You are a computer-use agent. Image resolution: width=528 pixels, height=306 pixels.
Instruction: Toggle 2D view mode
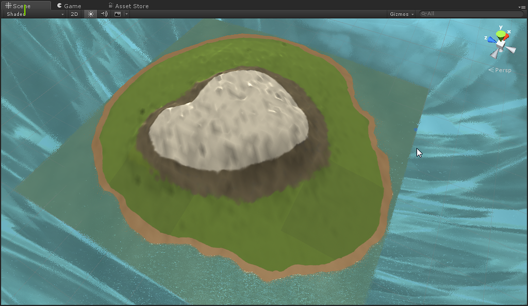74,14
